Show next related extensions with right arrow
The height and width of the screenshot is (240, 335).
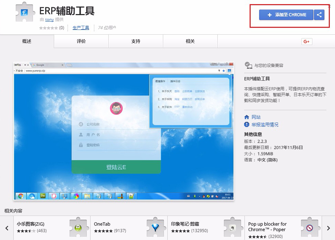[328, 228]
